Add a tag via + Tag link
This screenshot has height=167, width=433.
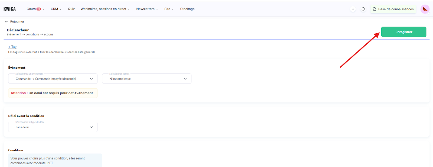(12, 47)
